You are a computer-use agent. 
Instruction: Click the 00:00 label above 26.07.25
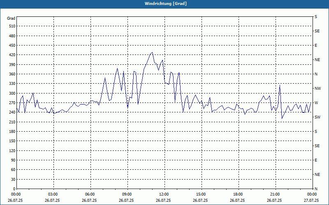(x=16, y=194)
